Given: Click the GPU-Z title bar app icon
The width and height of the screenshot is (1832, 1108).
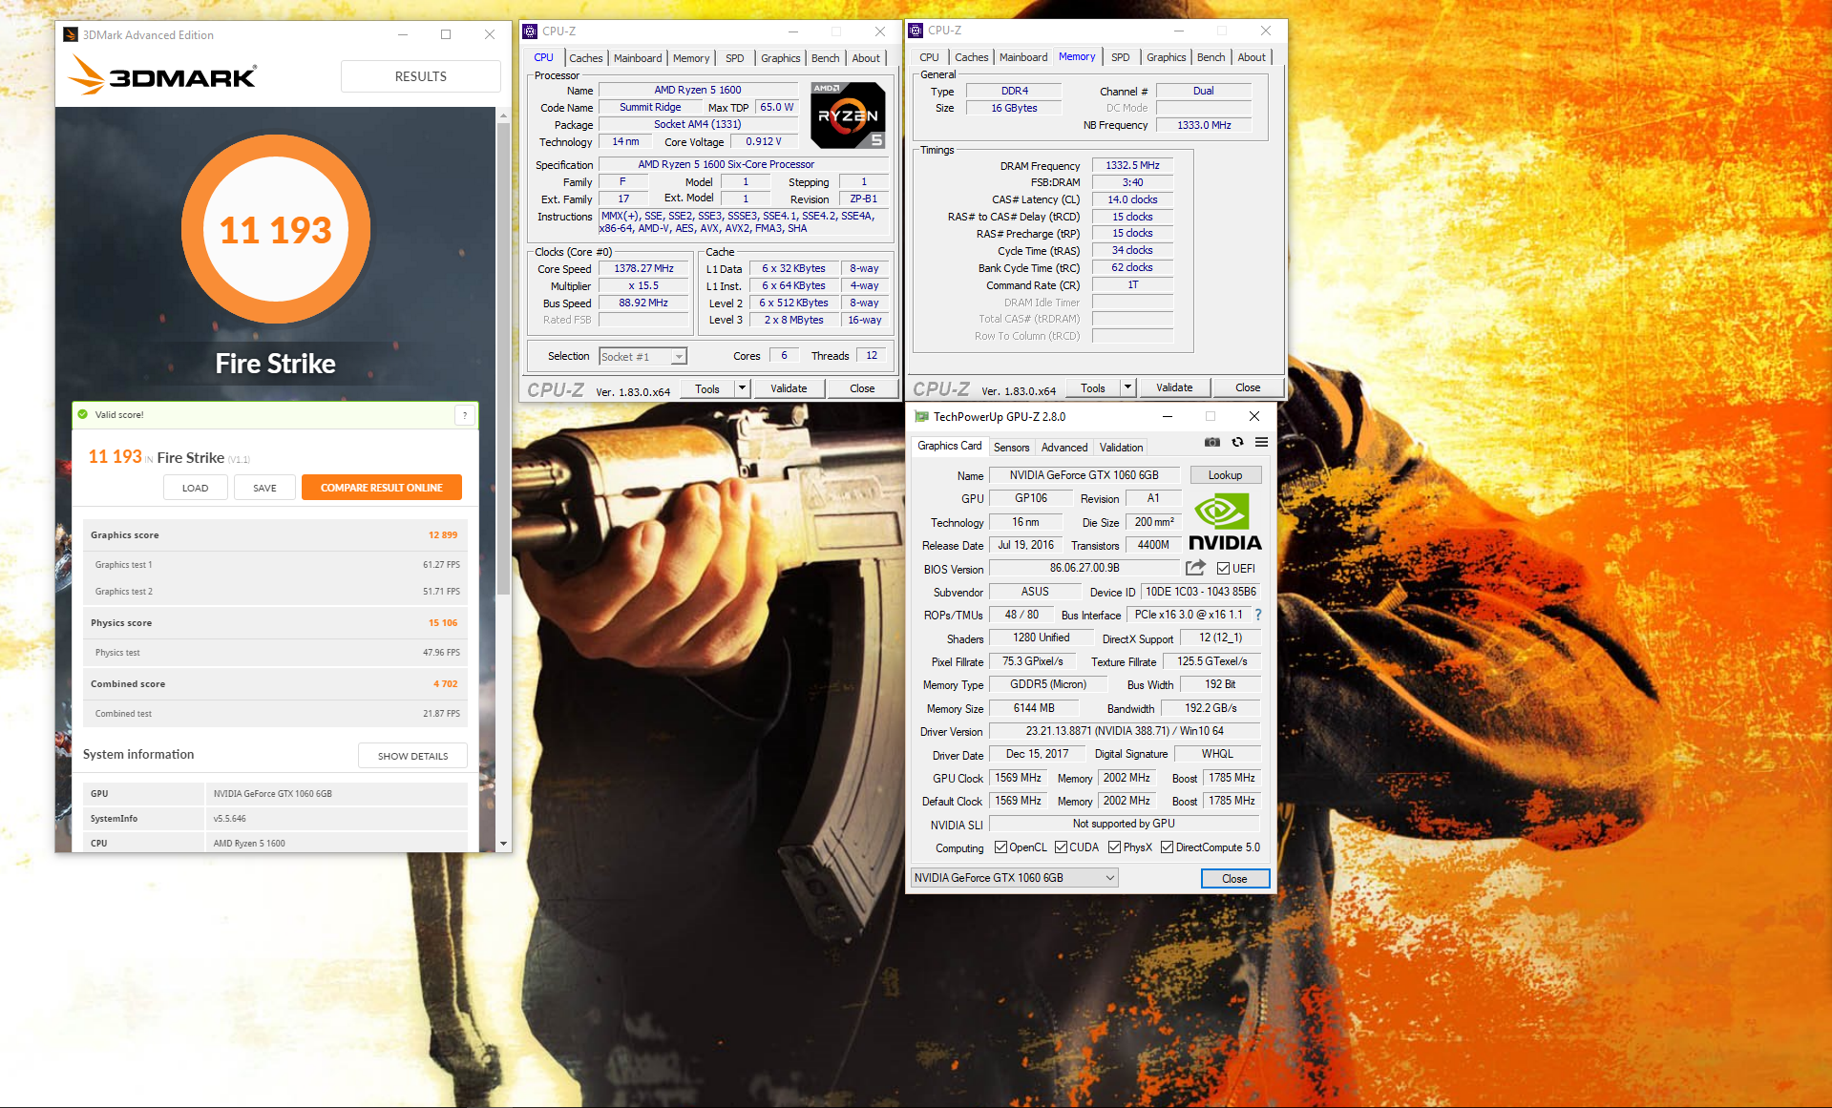Looking at the screenshot, I should point(921,416).
